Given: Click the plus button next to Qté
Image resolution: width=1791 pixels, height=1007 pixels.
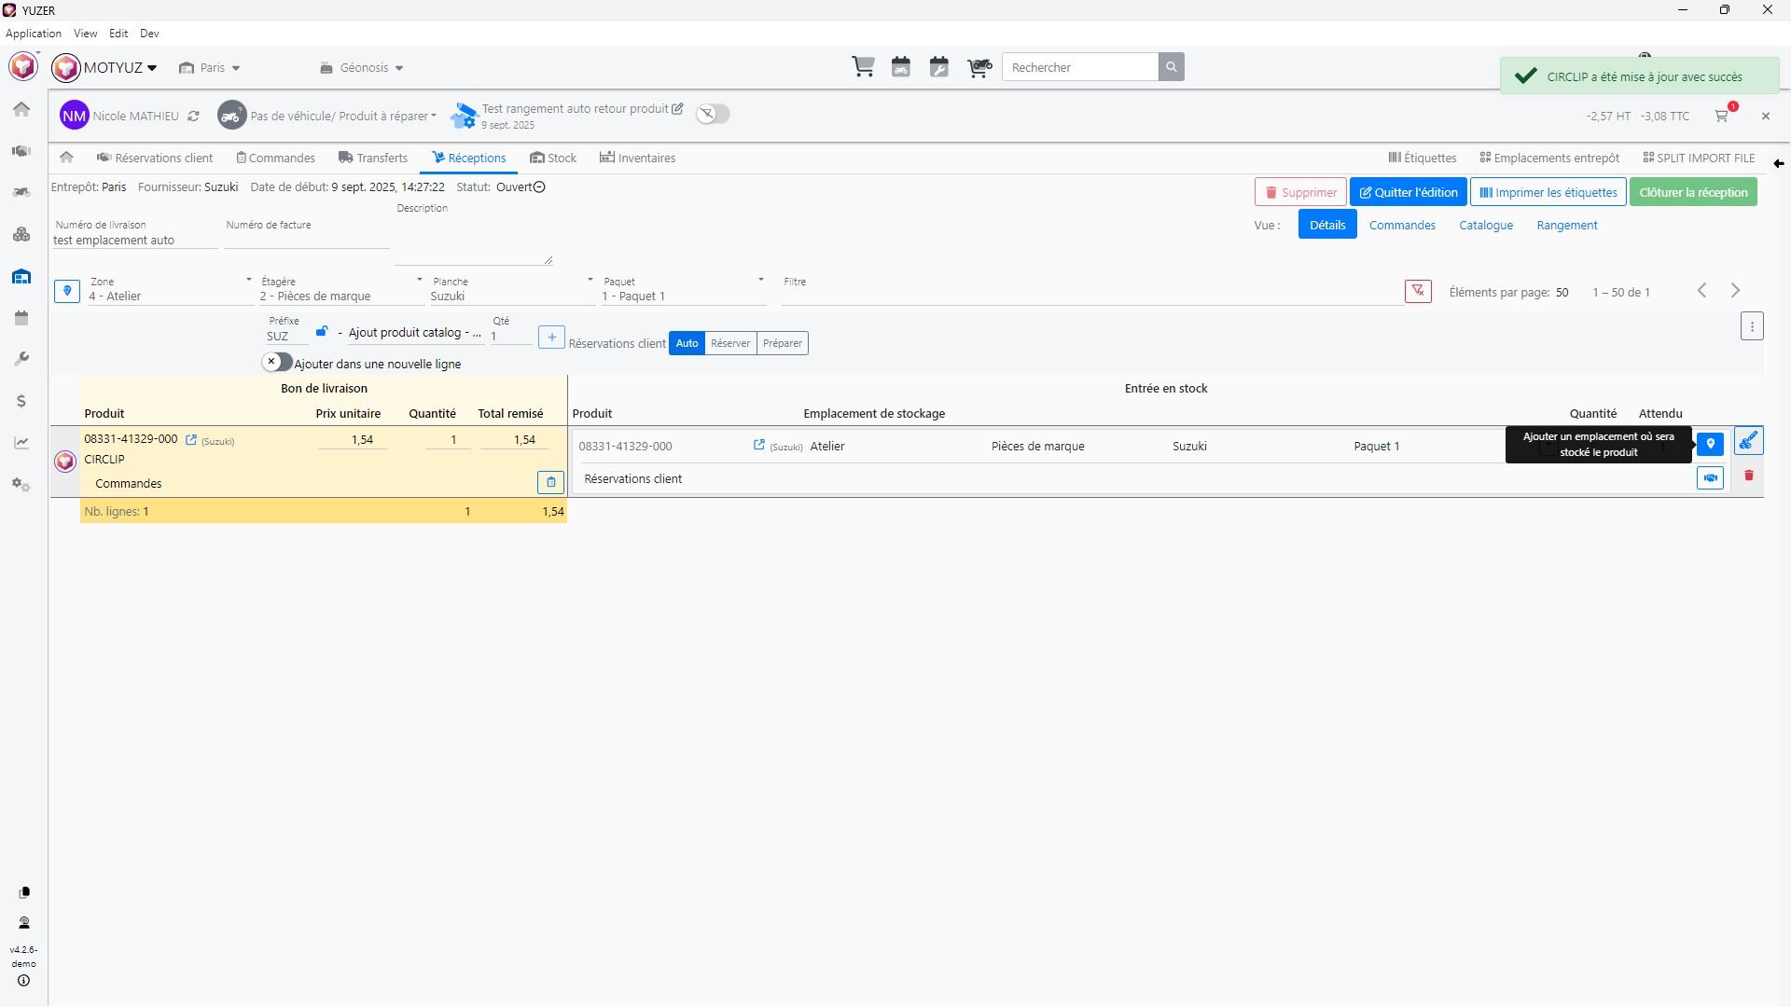Looking at the screenshot, I should (551, 338).
